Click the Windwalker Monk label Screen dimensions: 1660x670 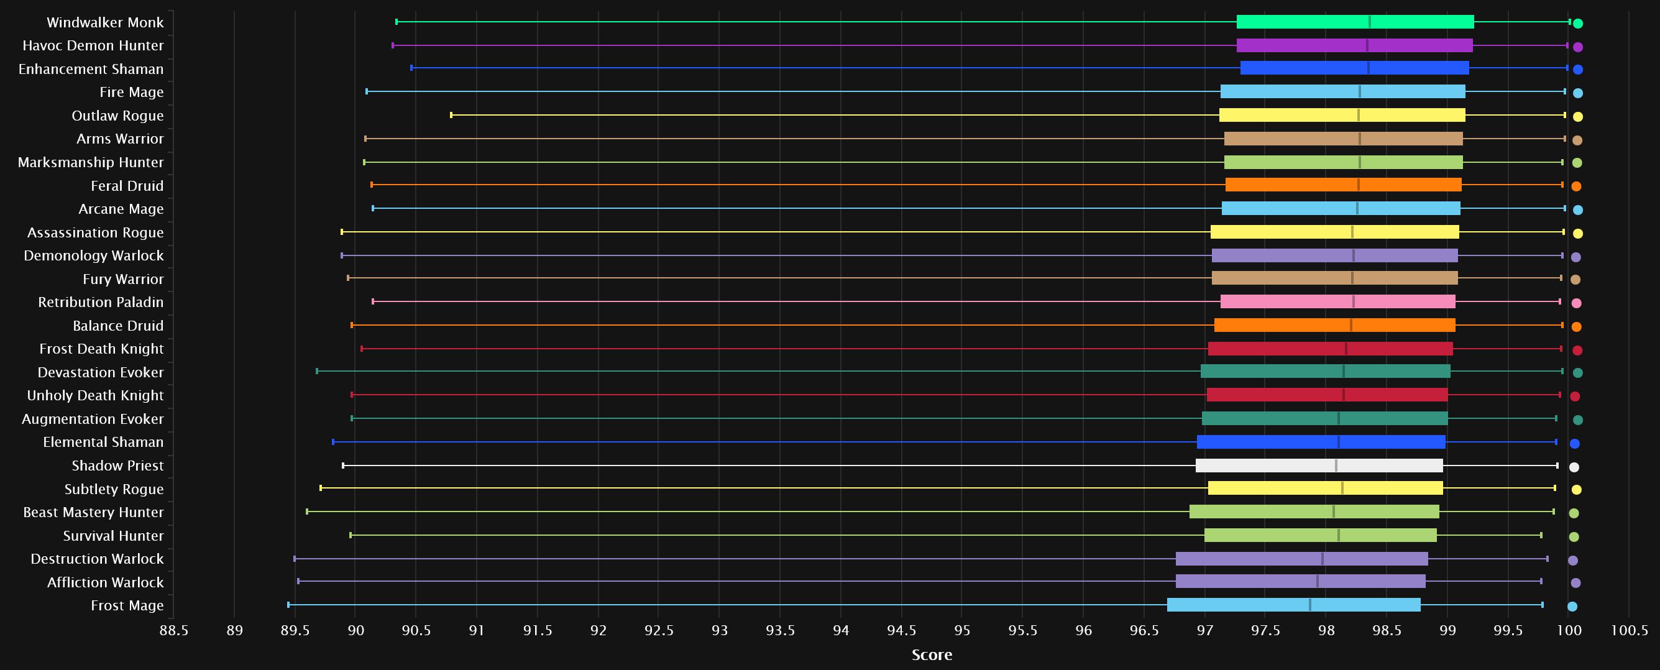tap(105, 22)
